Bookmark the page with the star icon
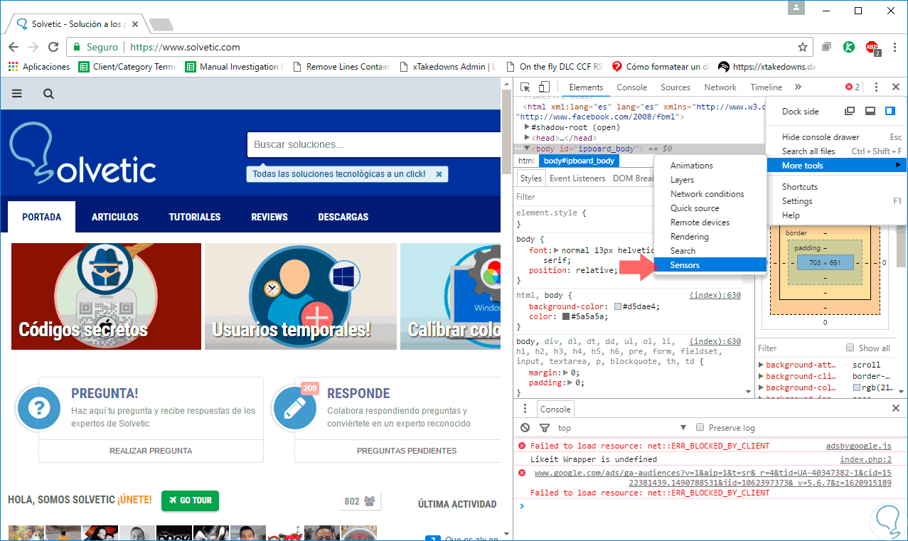The width and height of the screenshot is (908, 541). (803, 47)
